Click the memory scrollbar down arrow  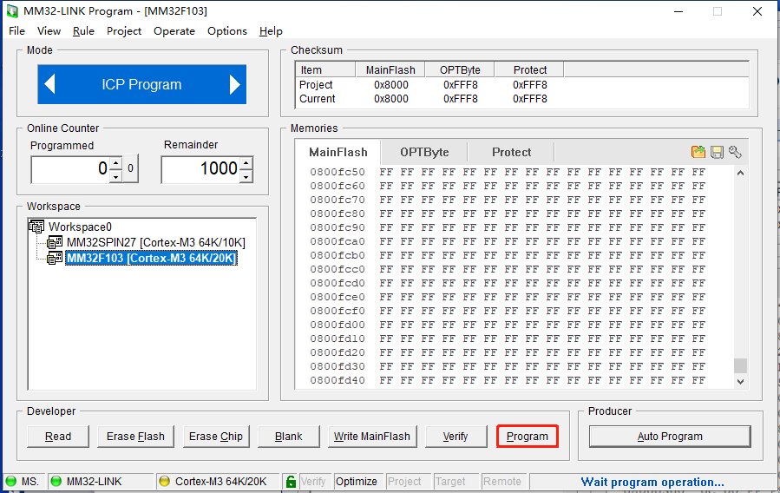(x=740, y=382)
